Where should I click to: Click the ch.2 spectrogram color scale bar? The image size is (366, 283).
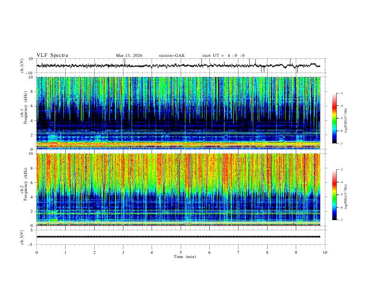(x=334, y=195)
